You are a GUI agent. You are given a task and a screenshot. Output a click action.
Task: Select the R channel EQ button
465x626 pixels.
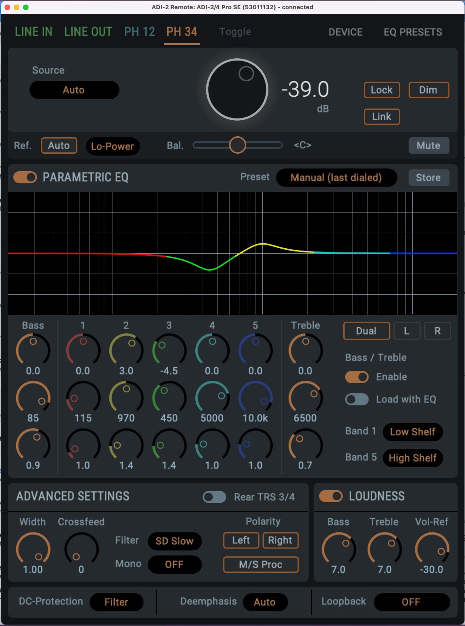(437, 331)
